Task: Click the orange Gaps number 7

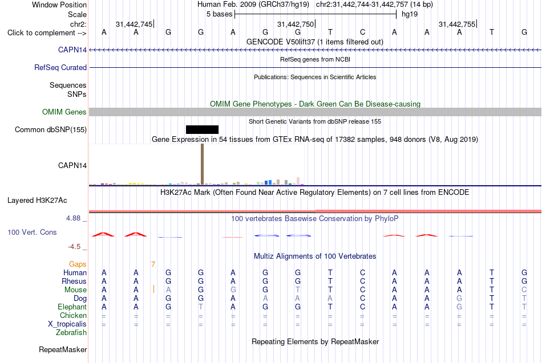Action: pyautogui.click(x=153, y=264)
